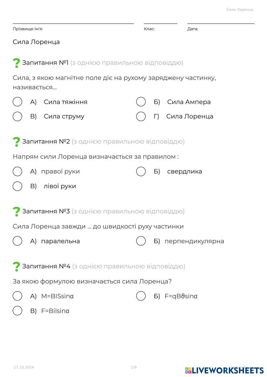Click the green question mark beside Запитання №4

[16, 266]
